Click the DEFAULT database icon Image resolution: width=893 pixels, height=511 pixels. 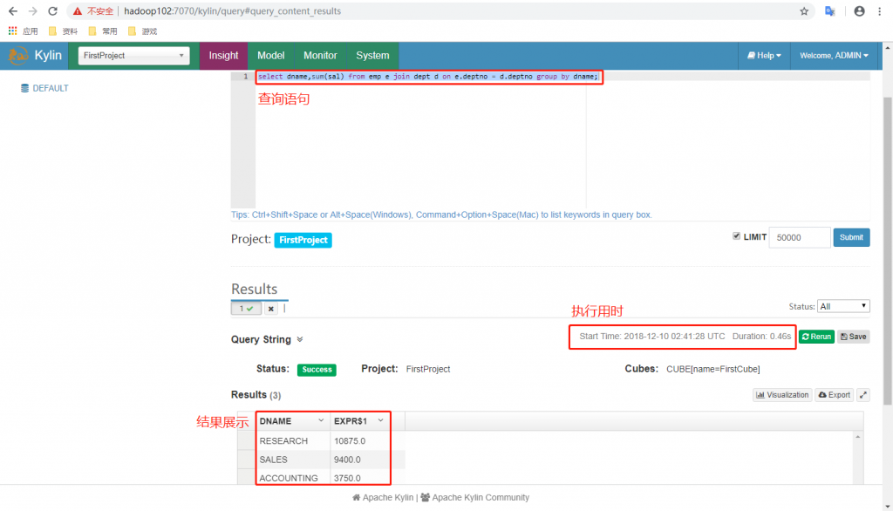pos(24,88)
